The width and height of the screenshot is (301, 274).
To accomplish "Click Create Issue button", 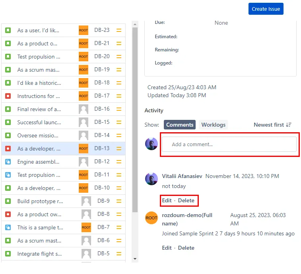I will (266, 9).
